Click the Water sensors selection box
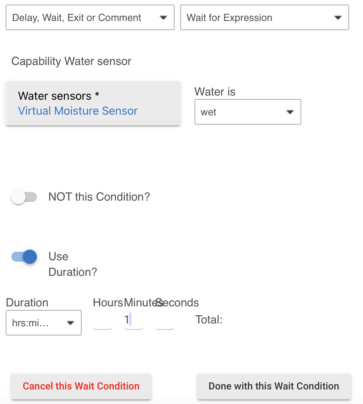 (x=93, y=103)
